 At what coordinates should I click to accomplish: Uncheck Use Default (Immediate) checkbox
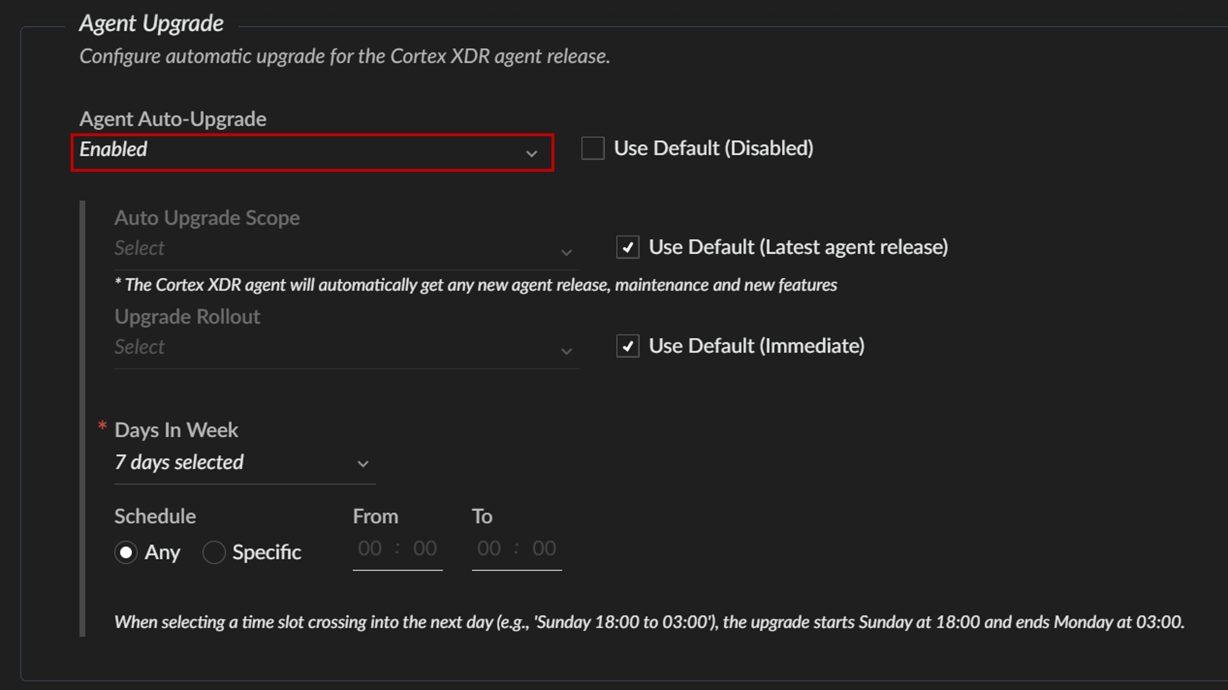click(x=628, y=346)
